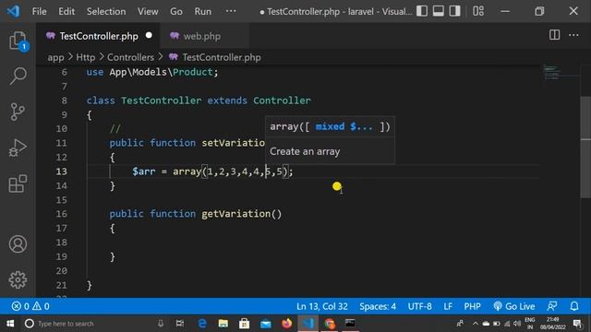Go to line via Ln 13, Col 32

pyautogui.click(x=322, y=306)
